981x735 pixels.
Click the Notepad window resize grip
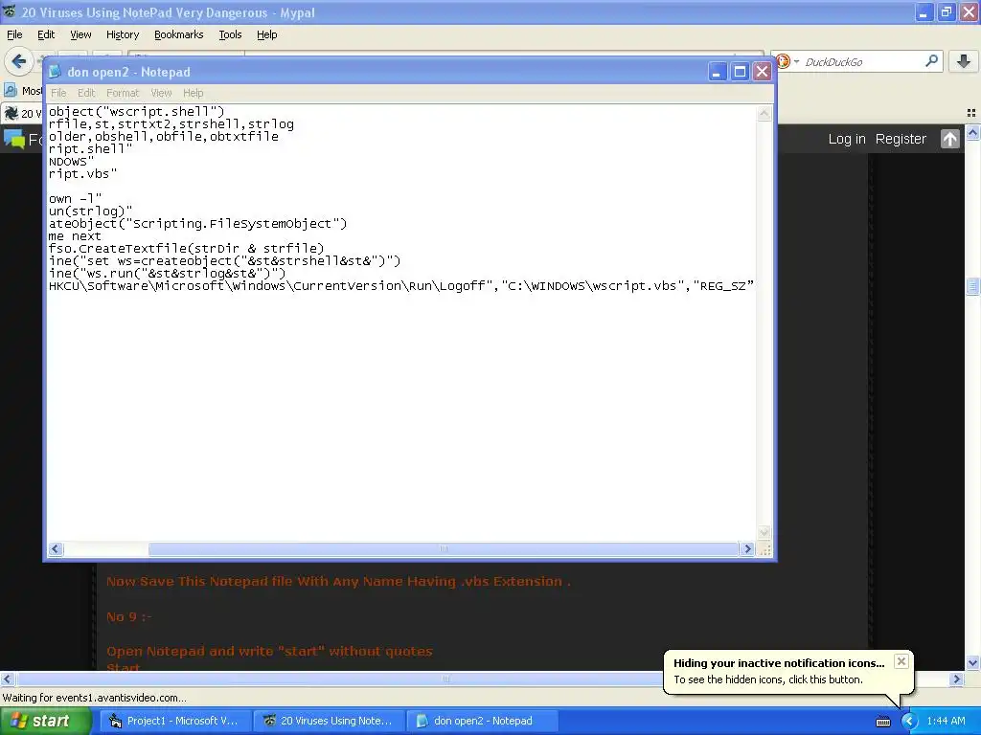764,549
